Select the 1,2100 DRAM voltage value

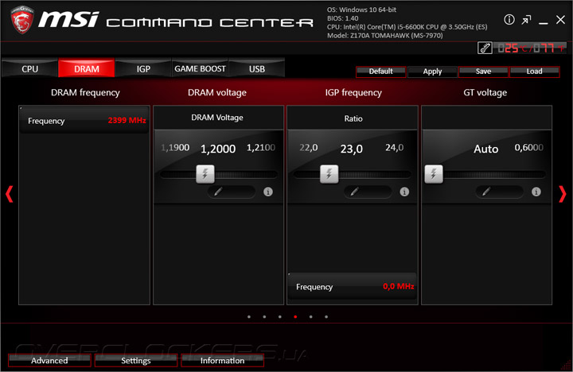[x=261, y=148]
